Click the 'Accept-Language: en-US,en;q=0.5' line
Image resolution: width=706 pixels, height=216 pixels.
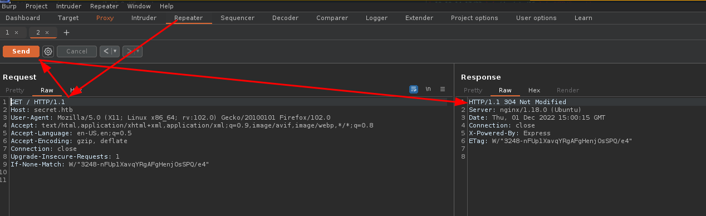coord(71,133)
